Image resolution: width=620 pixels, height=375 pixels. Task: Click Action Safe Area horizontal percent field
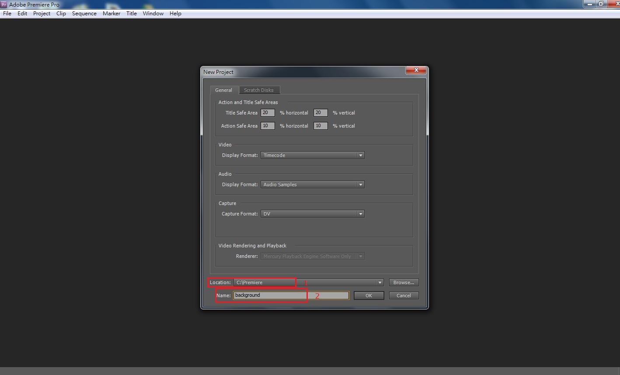[268, 126]
